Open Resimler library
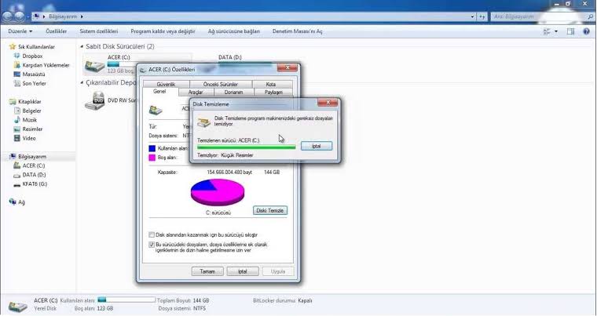This screenshot has width=597, height=316. coord(28,129)
